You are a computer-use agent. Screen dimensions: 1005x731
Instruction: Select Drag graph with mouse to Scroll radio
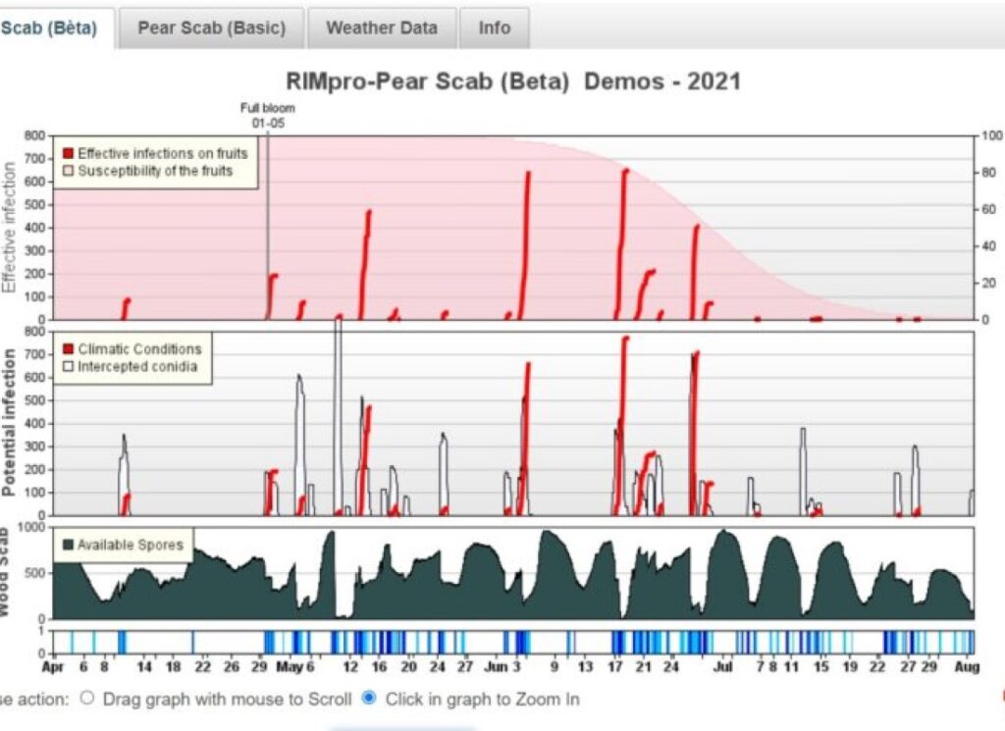(x=87, y=699)
